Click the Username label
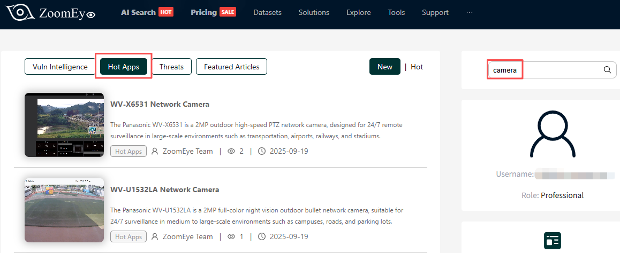 click(515, 174)
